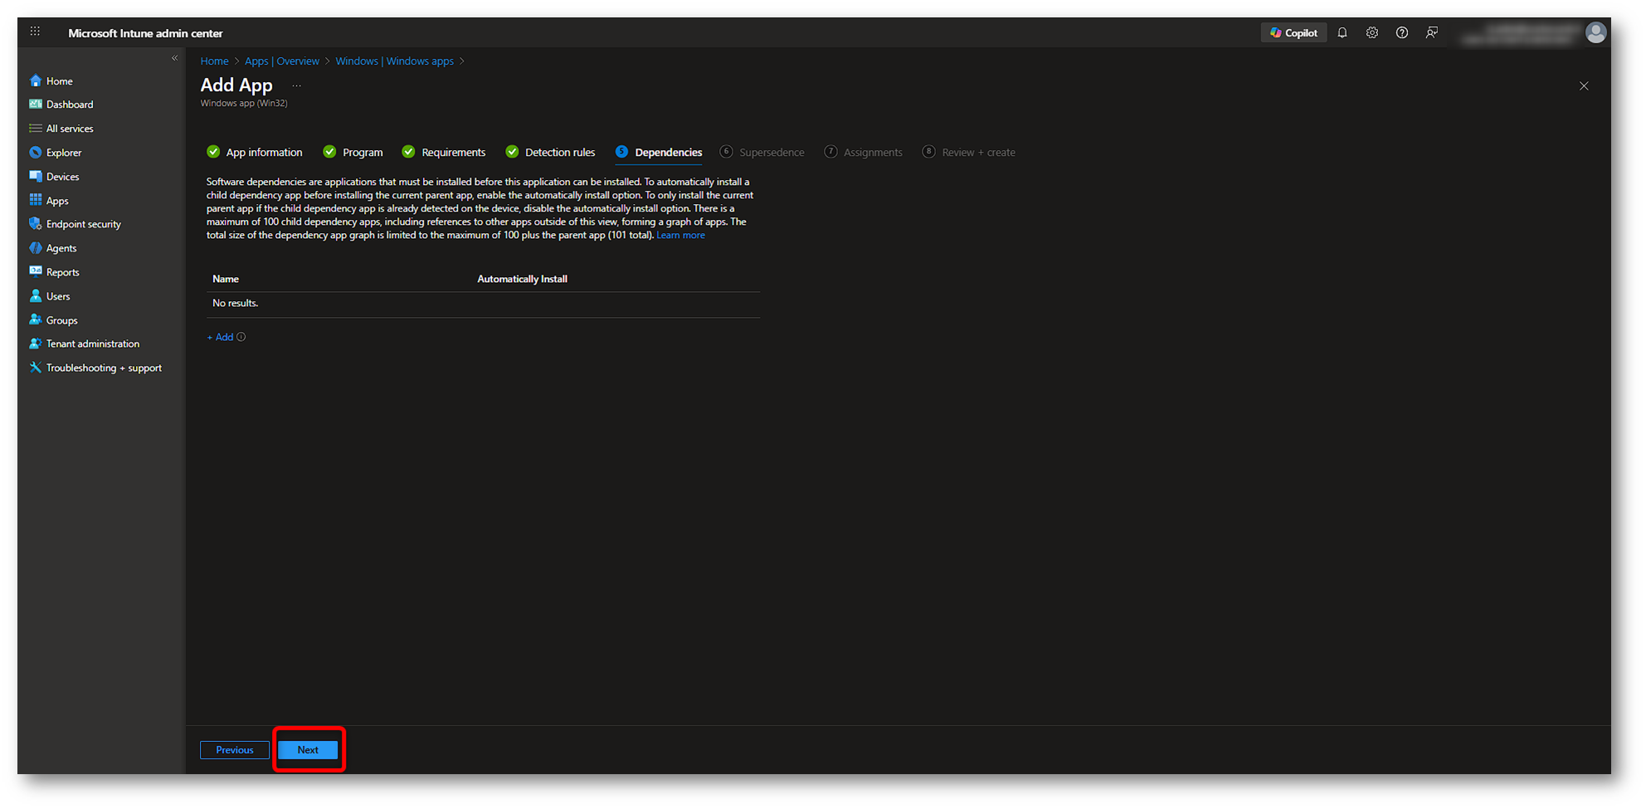Click the Apps grid icon in sidebar
Screen dimensions: 1646x809
(x=36, y=200)
